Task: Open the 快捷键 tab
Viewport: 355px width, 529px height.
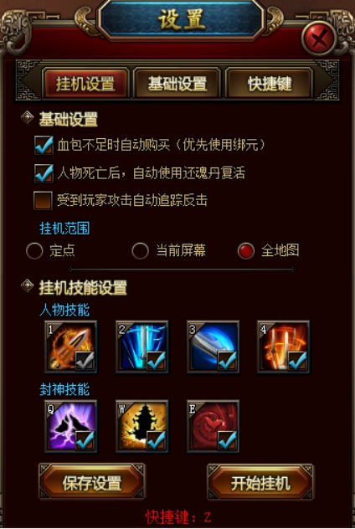Action: pyautogui.click(x=270, y=84)
